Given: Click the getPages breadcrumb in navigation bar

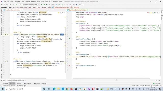Looking at the screenshot, I should pyautogui.click(x=76, y=7).
